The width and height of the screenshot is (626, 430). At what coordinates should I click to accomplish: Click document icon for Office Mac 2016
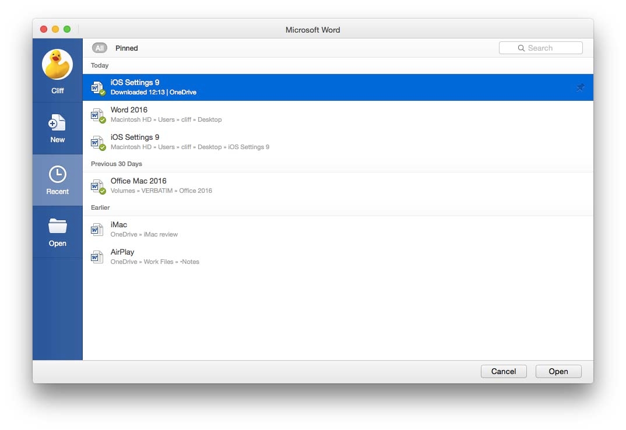click(97, 186)
